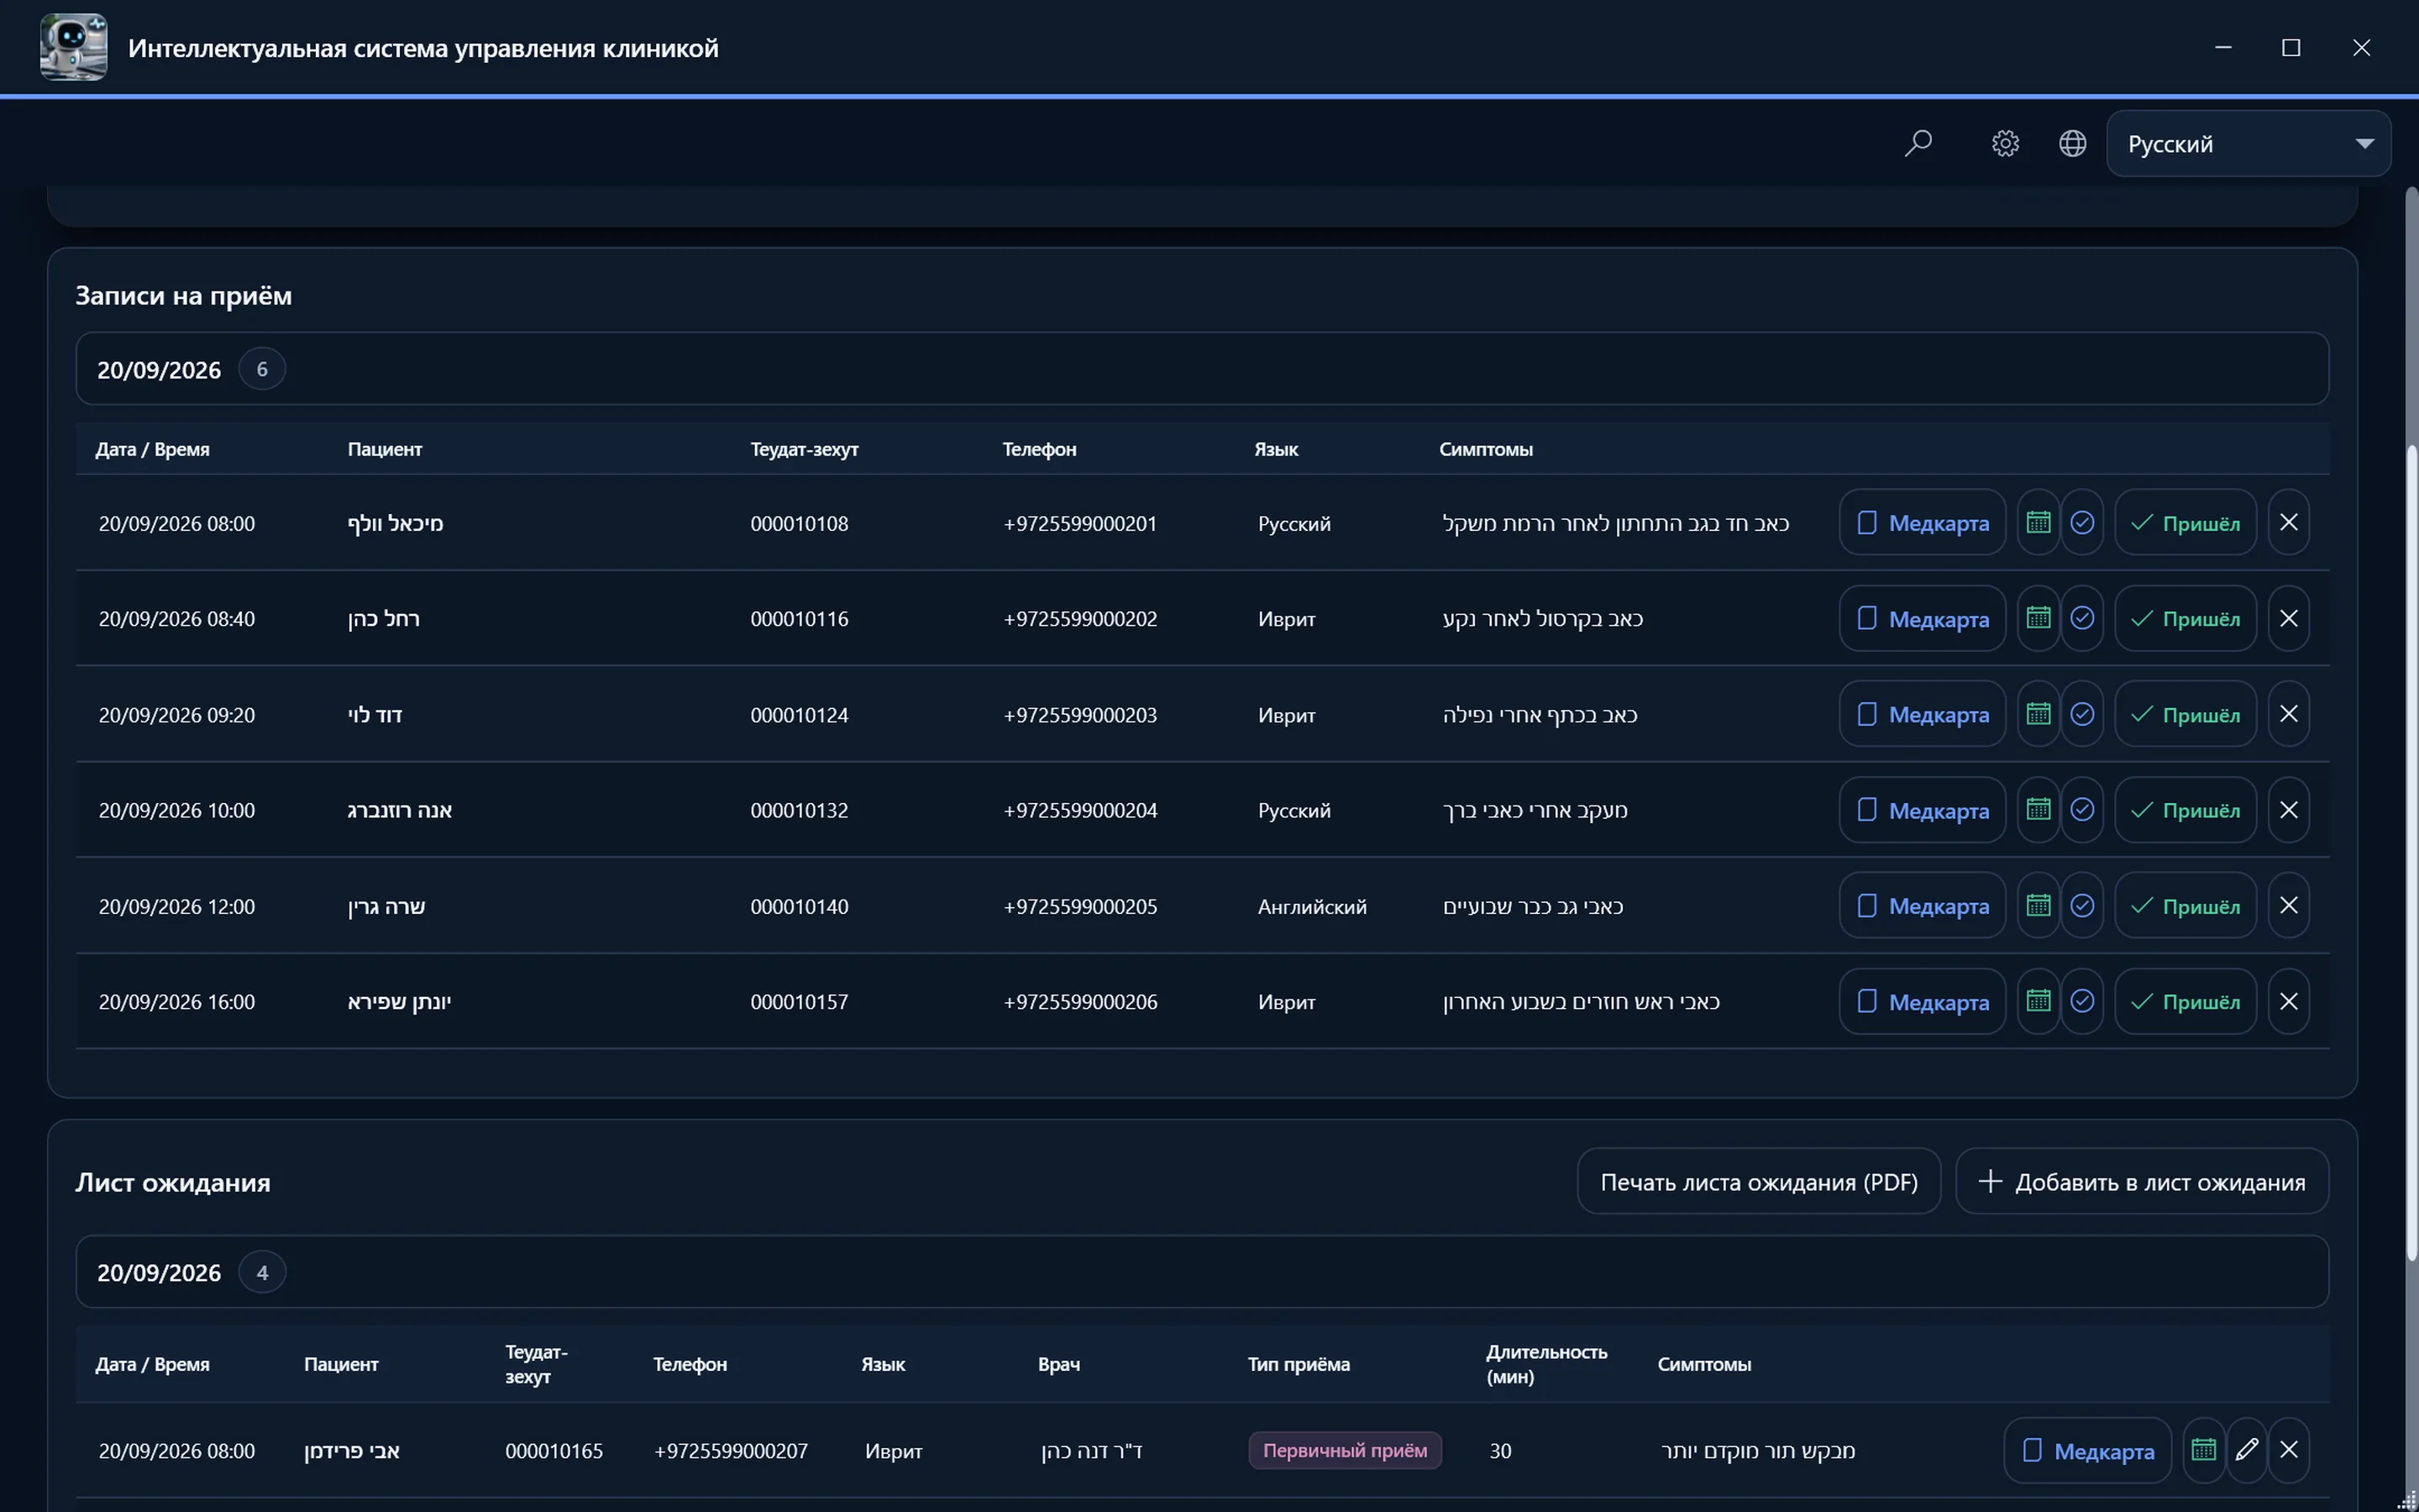Image resolution: width=2419 pixels, height=1512 pixels.
Task: Click check-circle icon in the 12:00 row
Action: coord(2082,905)
